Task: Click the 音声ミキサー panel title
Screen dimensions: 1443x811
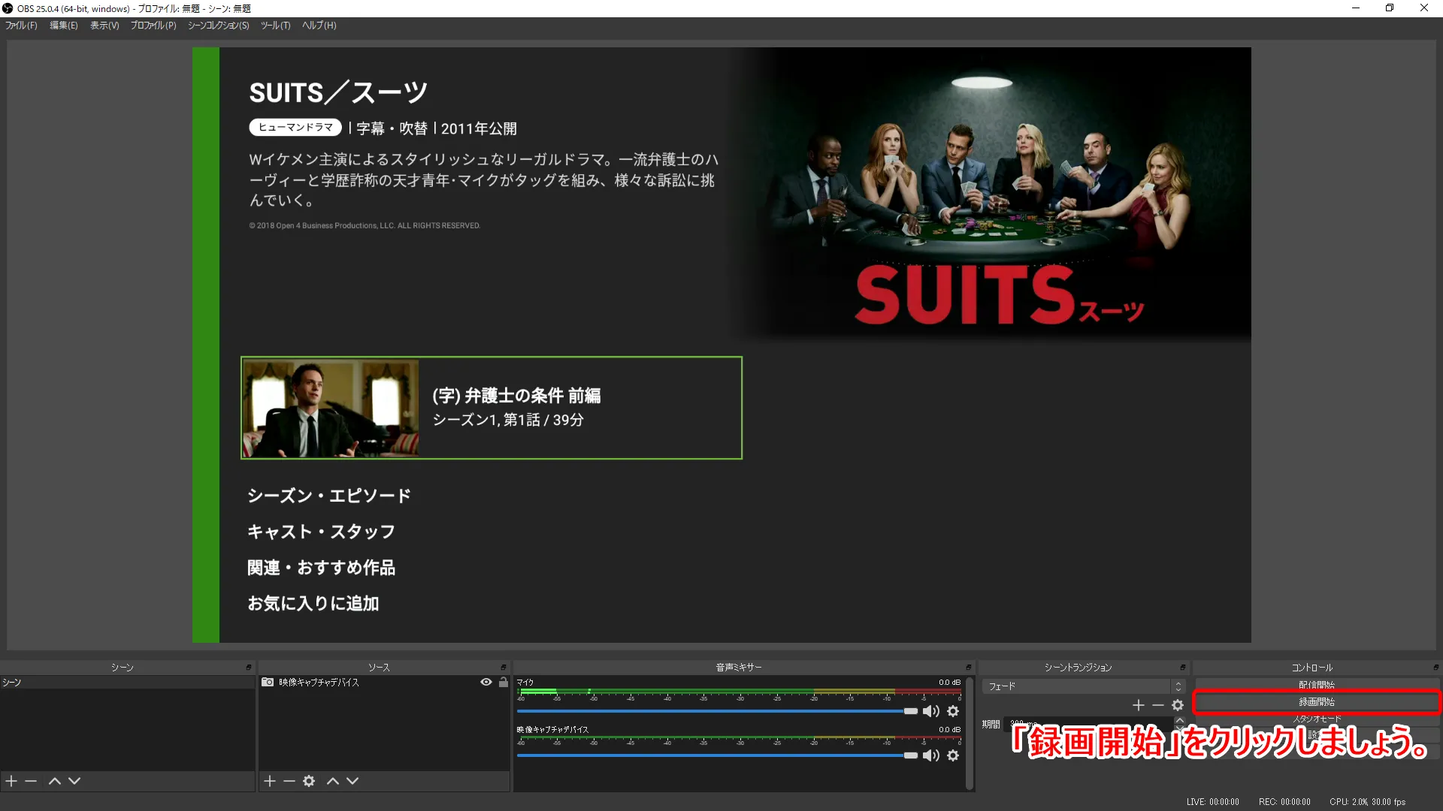Action: 739,668
